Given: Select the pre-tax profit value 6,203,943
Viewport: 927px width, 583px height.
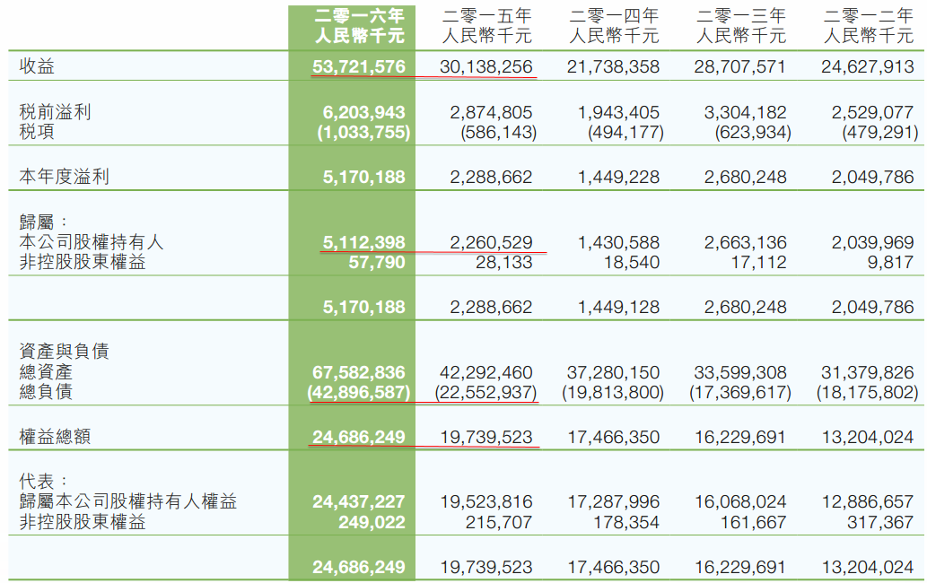Looking at the screenshot, I should (x=363, y=113).
